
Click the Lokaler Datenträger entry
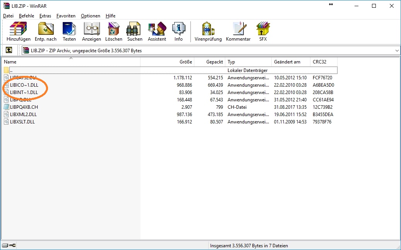[248, 70]
